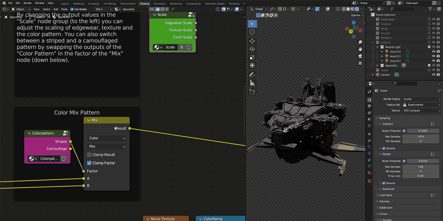Image resolution: width=443 pixels, height=221 pixels.
Task: Toggle the Camera object's visibility eye
Action: 434,75
